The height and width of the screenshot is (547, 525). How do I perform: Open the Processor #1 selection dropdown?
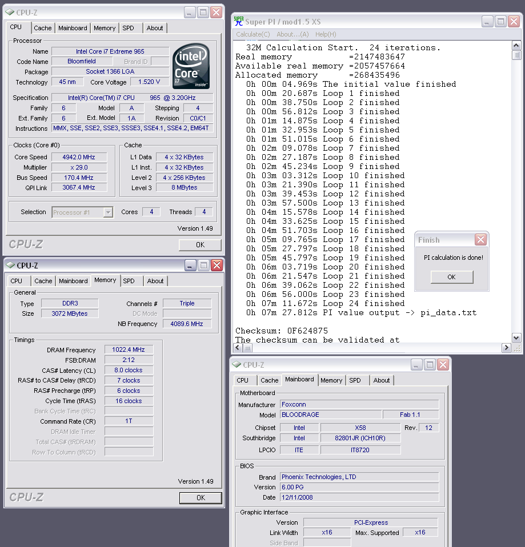108,212
